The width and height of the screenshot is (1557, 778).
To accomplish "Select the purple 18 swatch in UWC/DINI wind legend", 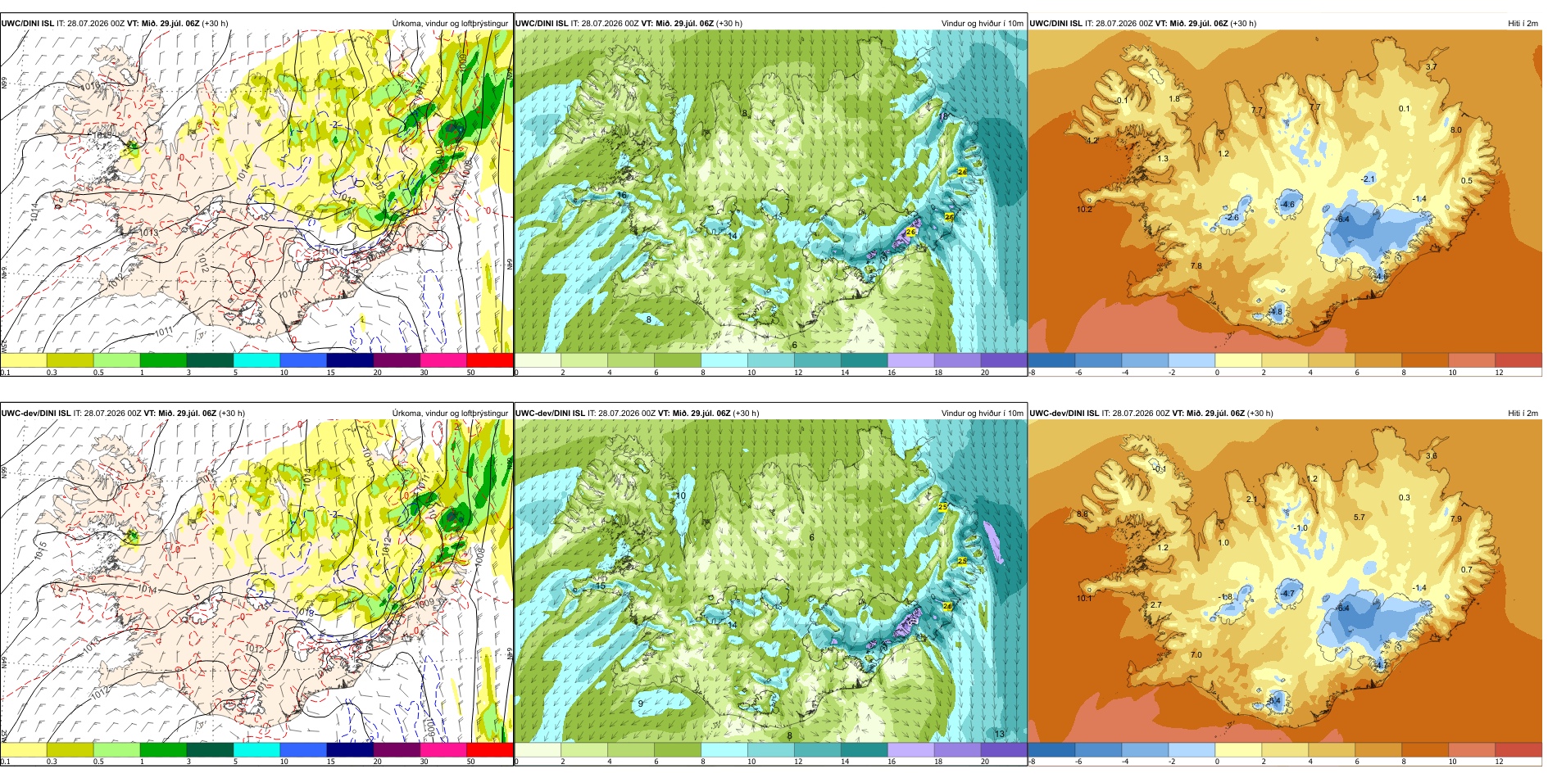I will coord(957,360).
